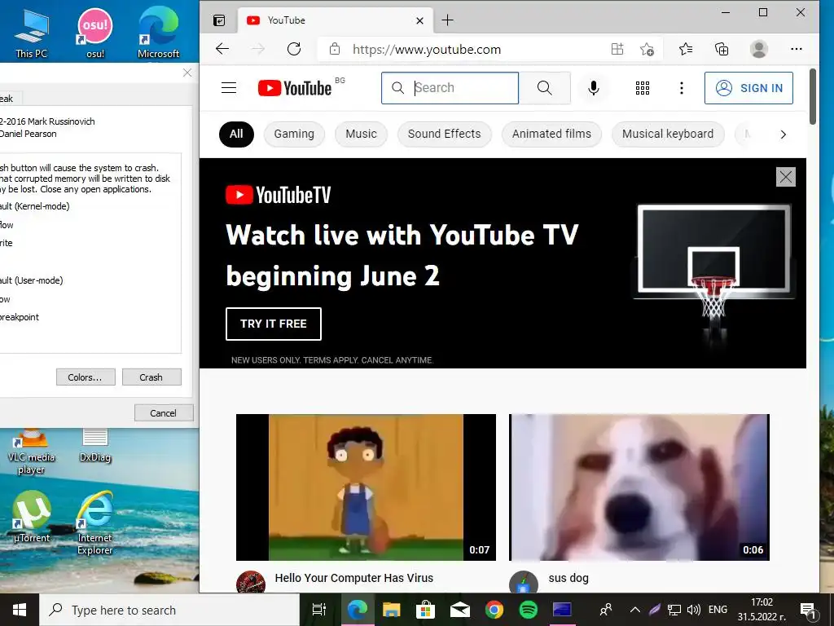Viewport: 834px width, 626px height.
Task: Close the YouTube browser tab
Action: click(419, 20)
